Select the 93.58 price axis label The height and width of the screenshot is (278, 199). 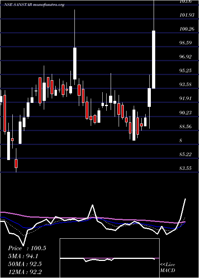click(x=185, y=84)
